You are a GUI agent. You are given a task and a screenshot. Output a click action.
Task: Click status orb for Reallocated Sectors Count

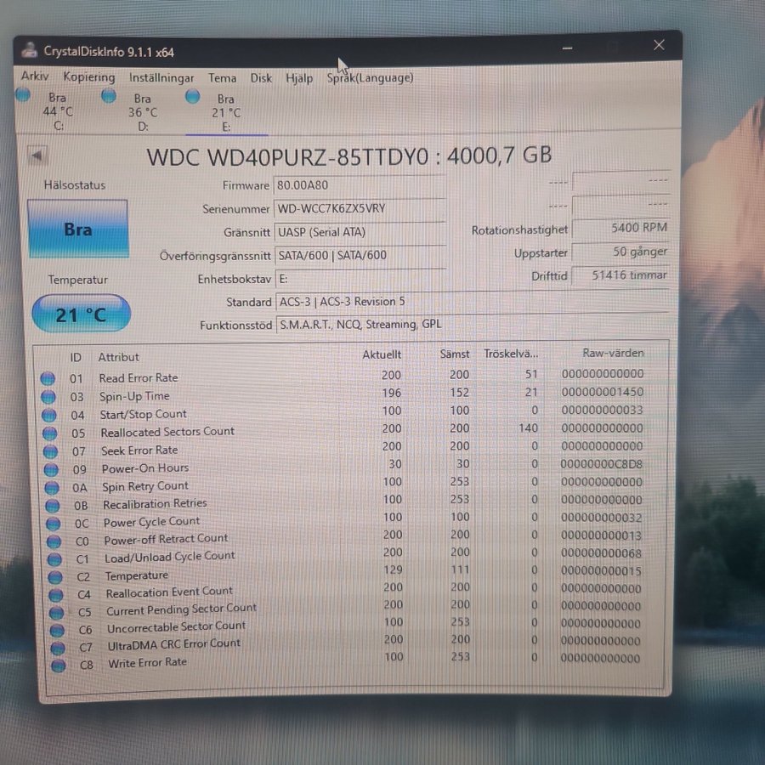click(49, 433)
